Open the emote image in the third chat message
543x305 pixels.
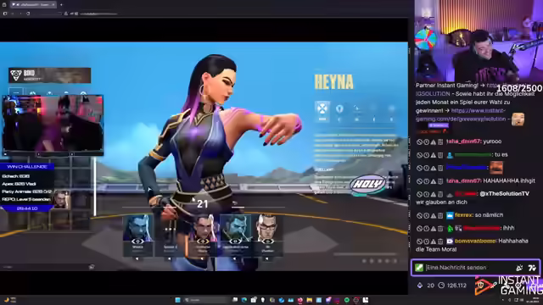(496, 168)
